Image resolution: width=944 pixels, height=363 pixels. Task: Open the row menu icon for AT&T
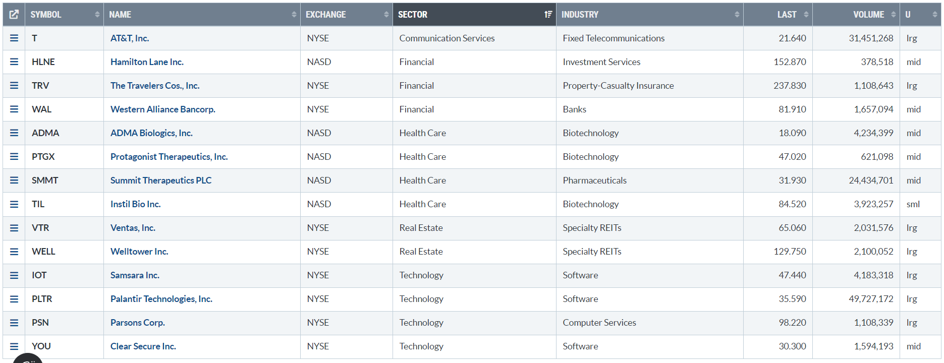pos(14,38)
